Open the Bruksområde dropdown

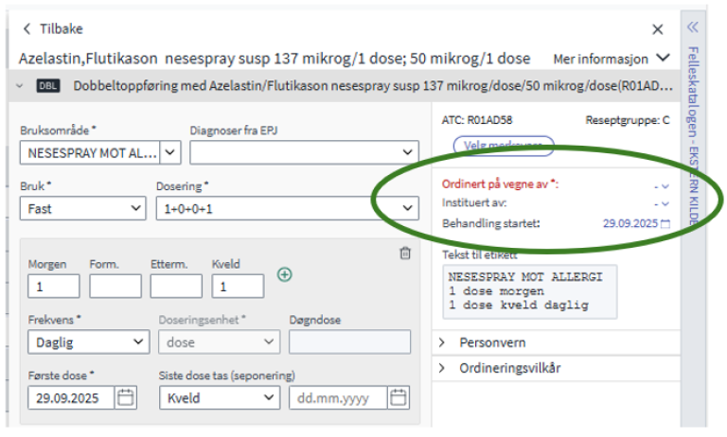(170, 151)
